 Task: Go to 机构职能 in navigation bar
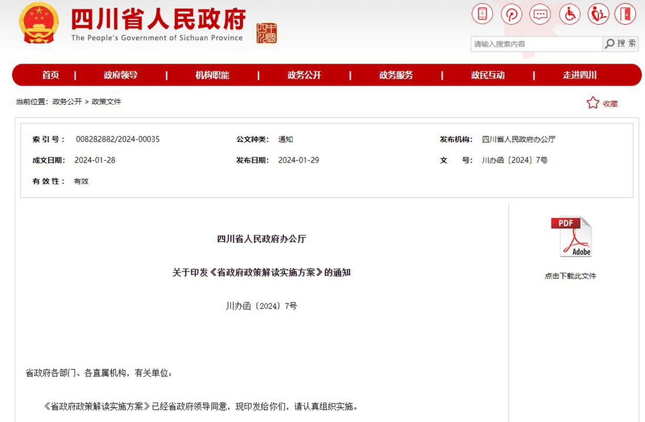[212, 75]
